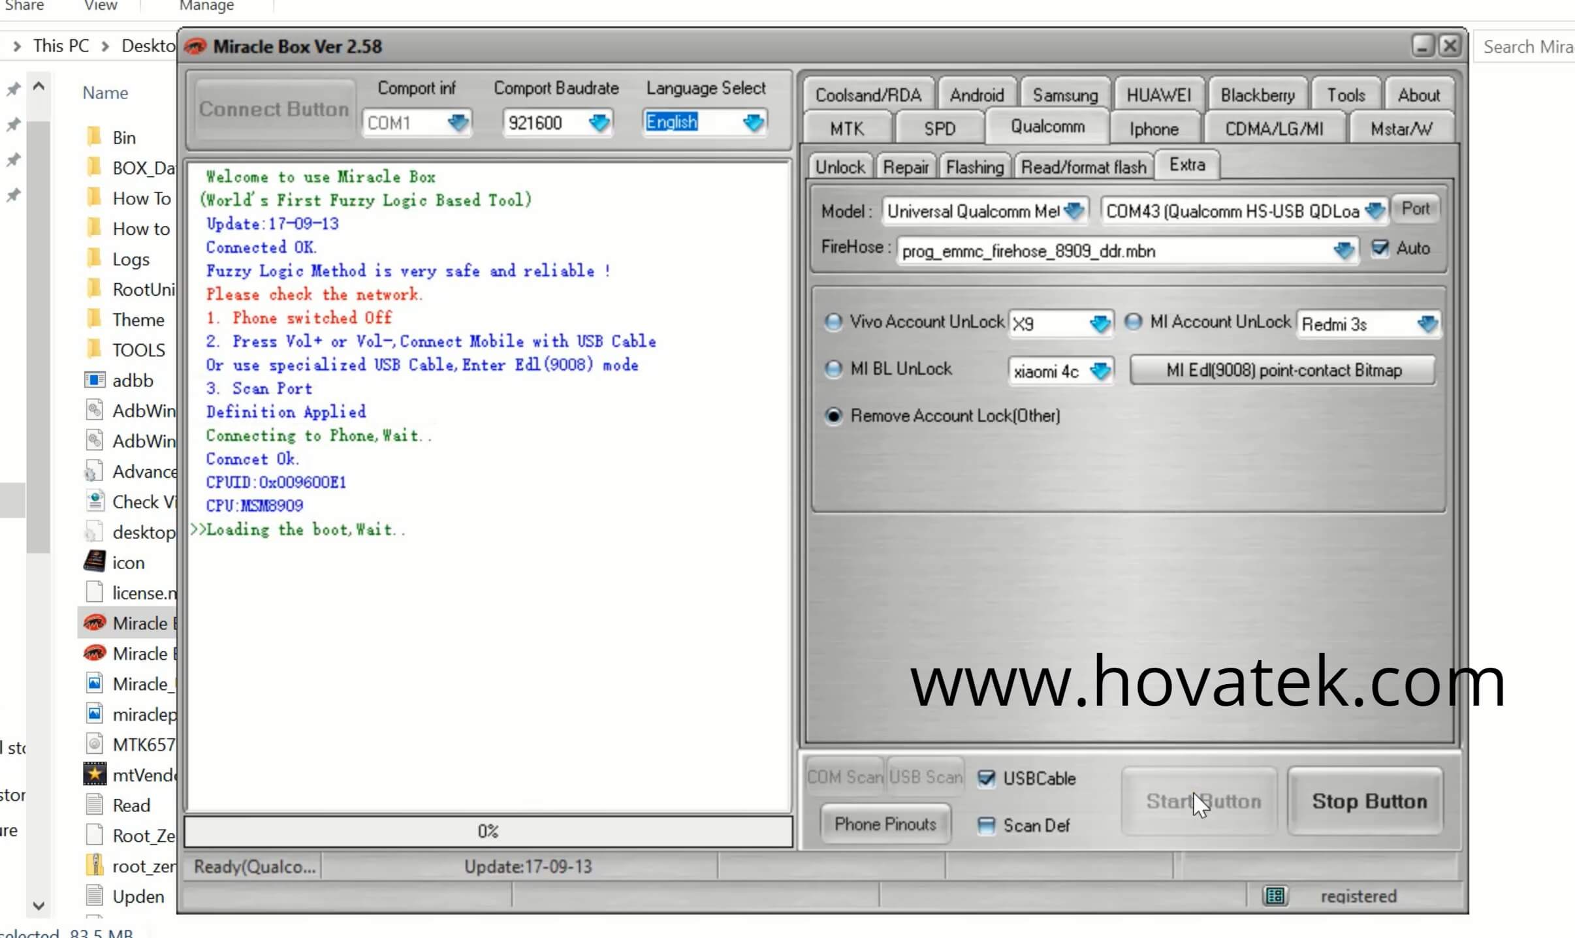The image size is (1575, 938).
Task: Click the adbb application icon in Explorer
Action: click(x=95, y=380)
